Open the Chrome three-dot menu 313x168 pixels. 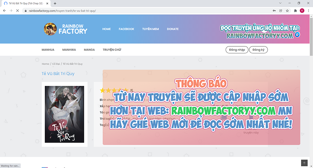[x=308, y=10]
